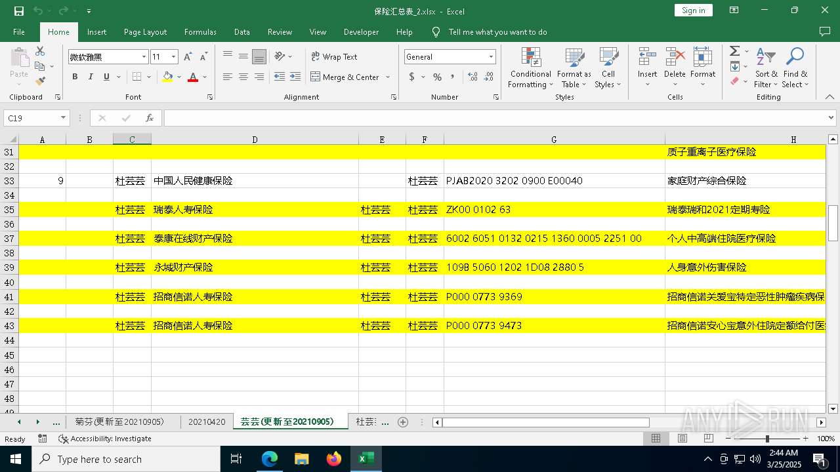840x472 pixels.
Task: Open Sort & Filter menu
Action: click(x=766, y=68)
